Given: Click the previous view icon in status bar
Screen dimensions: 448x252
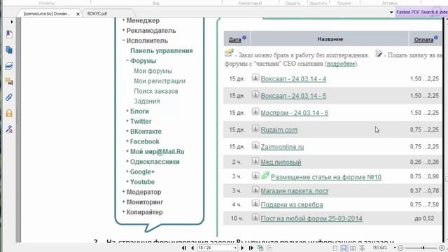Looking at the screenshot, I should click(260, 248).
